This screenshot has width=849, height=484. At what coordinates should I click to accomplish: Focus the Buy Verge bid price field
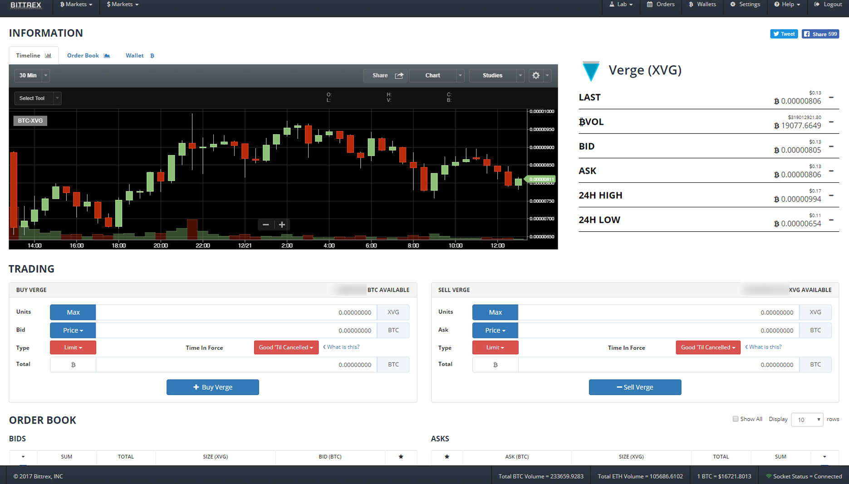tap(236, 330)
